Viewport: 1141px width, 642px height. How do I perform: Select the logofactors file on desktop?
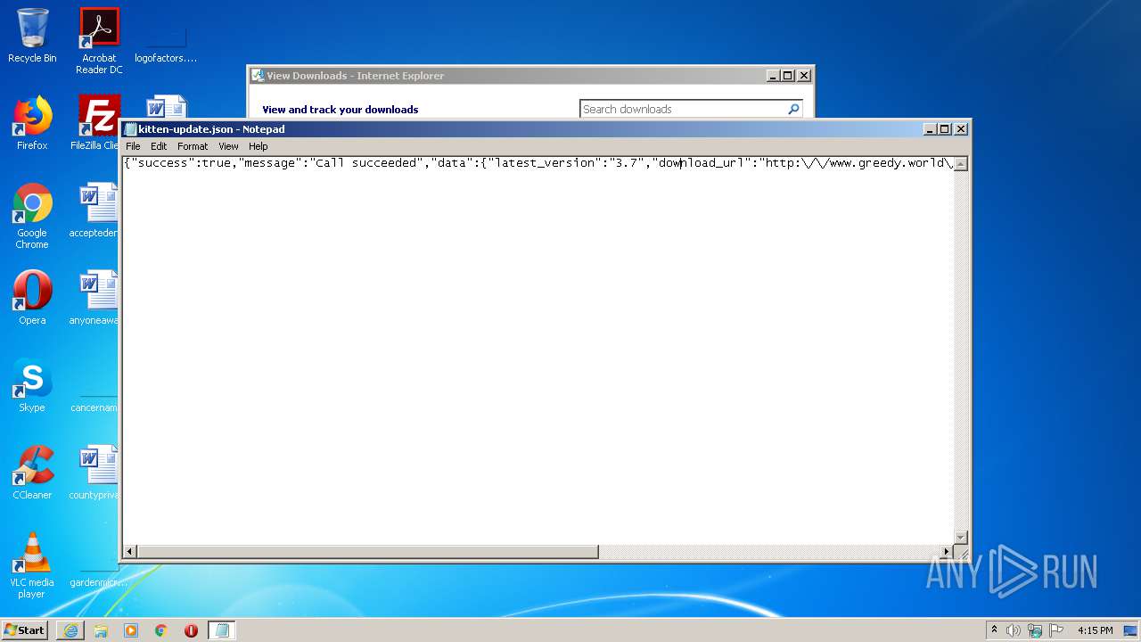coord(166,41)
